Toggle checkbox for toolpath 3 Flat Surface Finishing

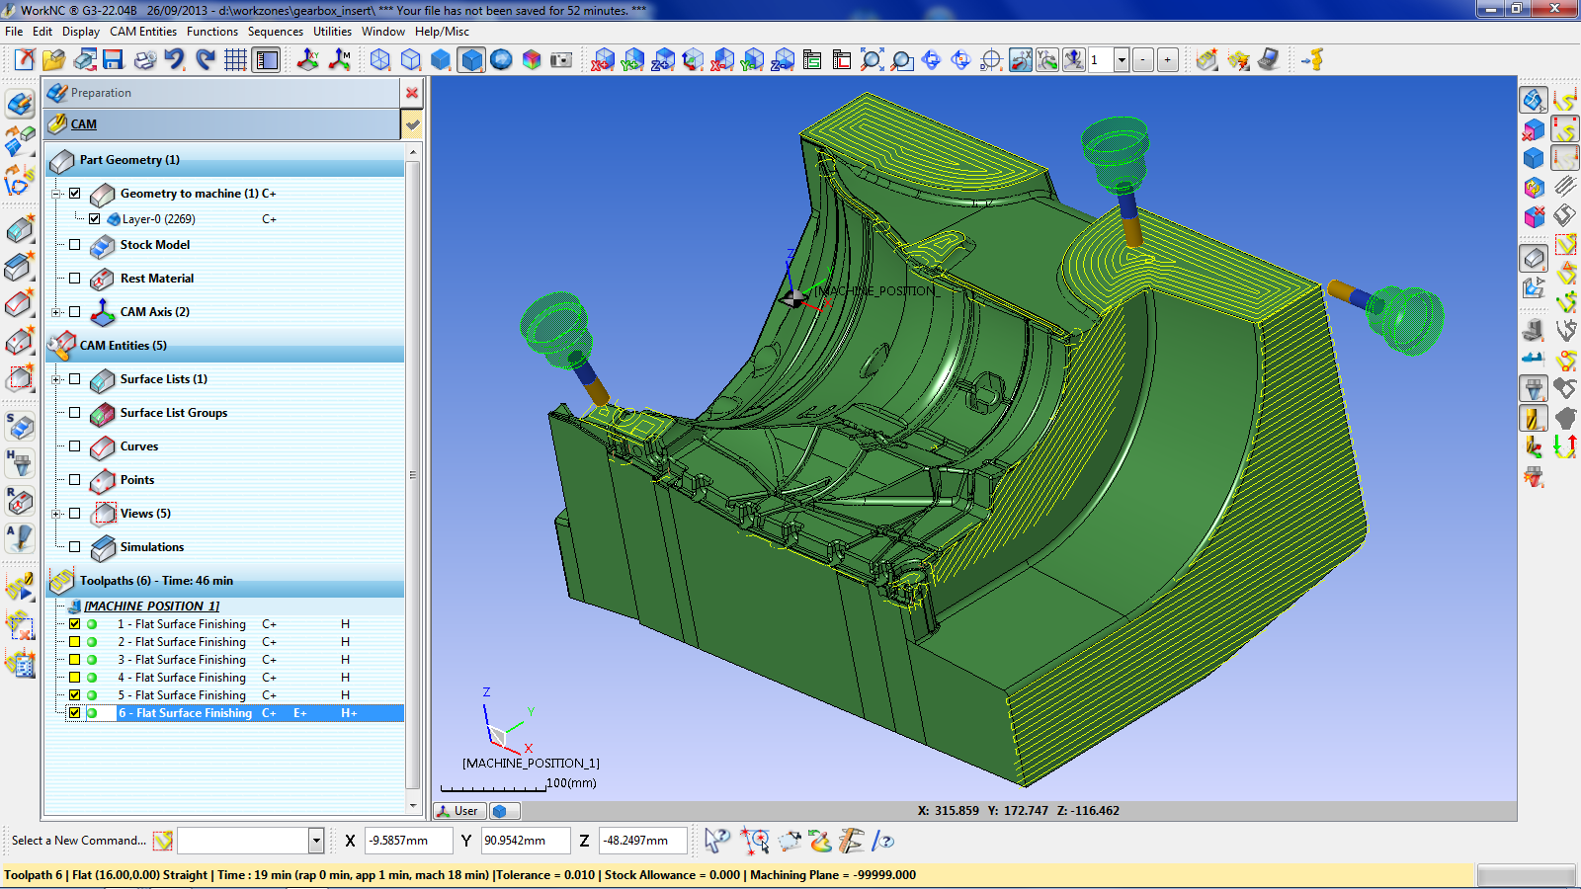point(75,660)
